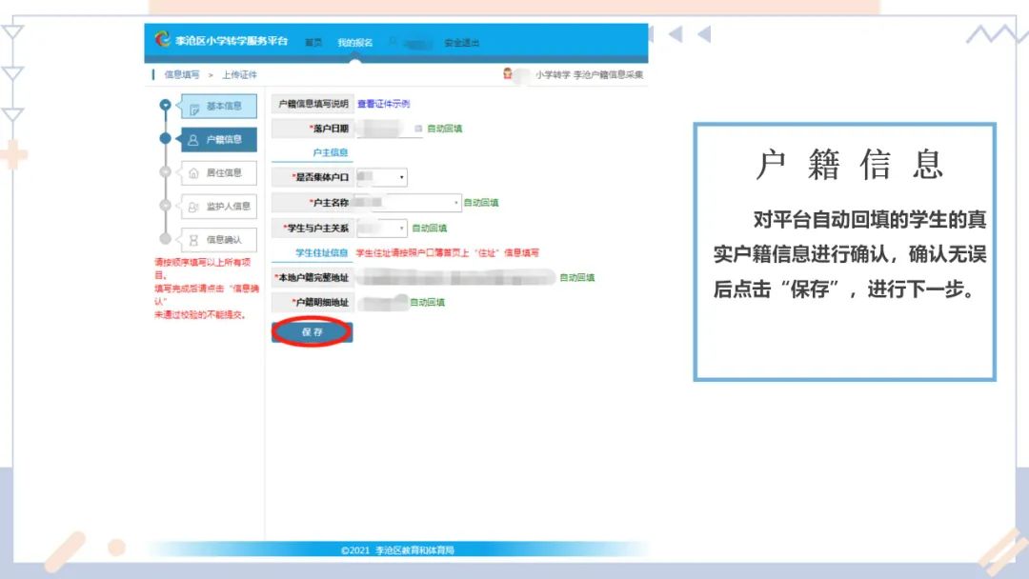This screenshot has width=1029, height=579.
Task: Open the 学生与户主关系 dropdown
Action: click(402, 227)
